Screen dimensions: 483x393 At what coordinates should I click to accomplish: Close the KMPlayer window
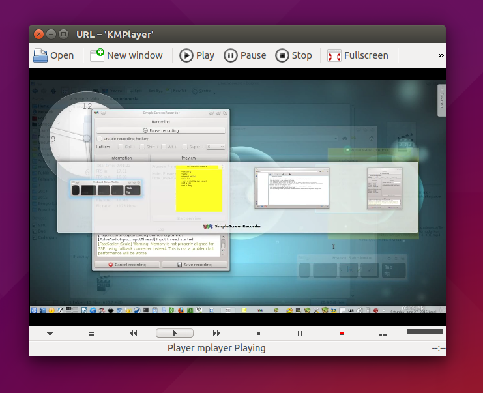(39, 34)
